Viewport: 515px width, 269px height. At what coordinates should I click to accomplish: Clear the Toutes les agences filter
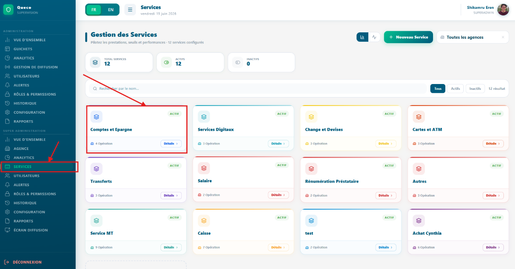[503, 37]
